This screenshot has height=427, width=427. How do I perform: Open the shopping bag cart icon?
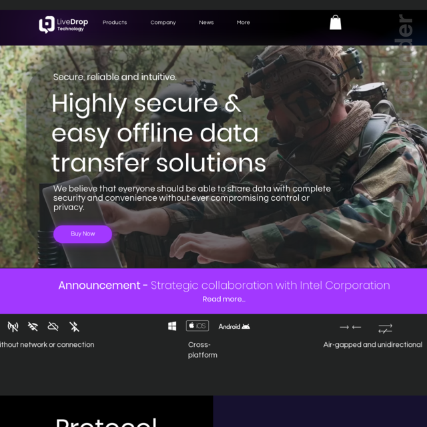click(x=335, y=22)
